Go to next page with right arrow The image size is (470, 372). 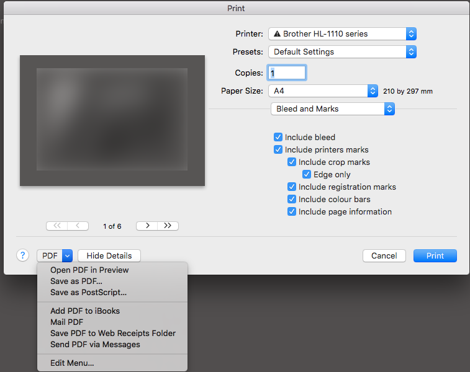[x=147, y=226]
